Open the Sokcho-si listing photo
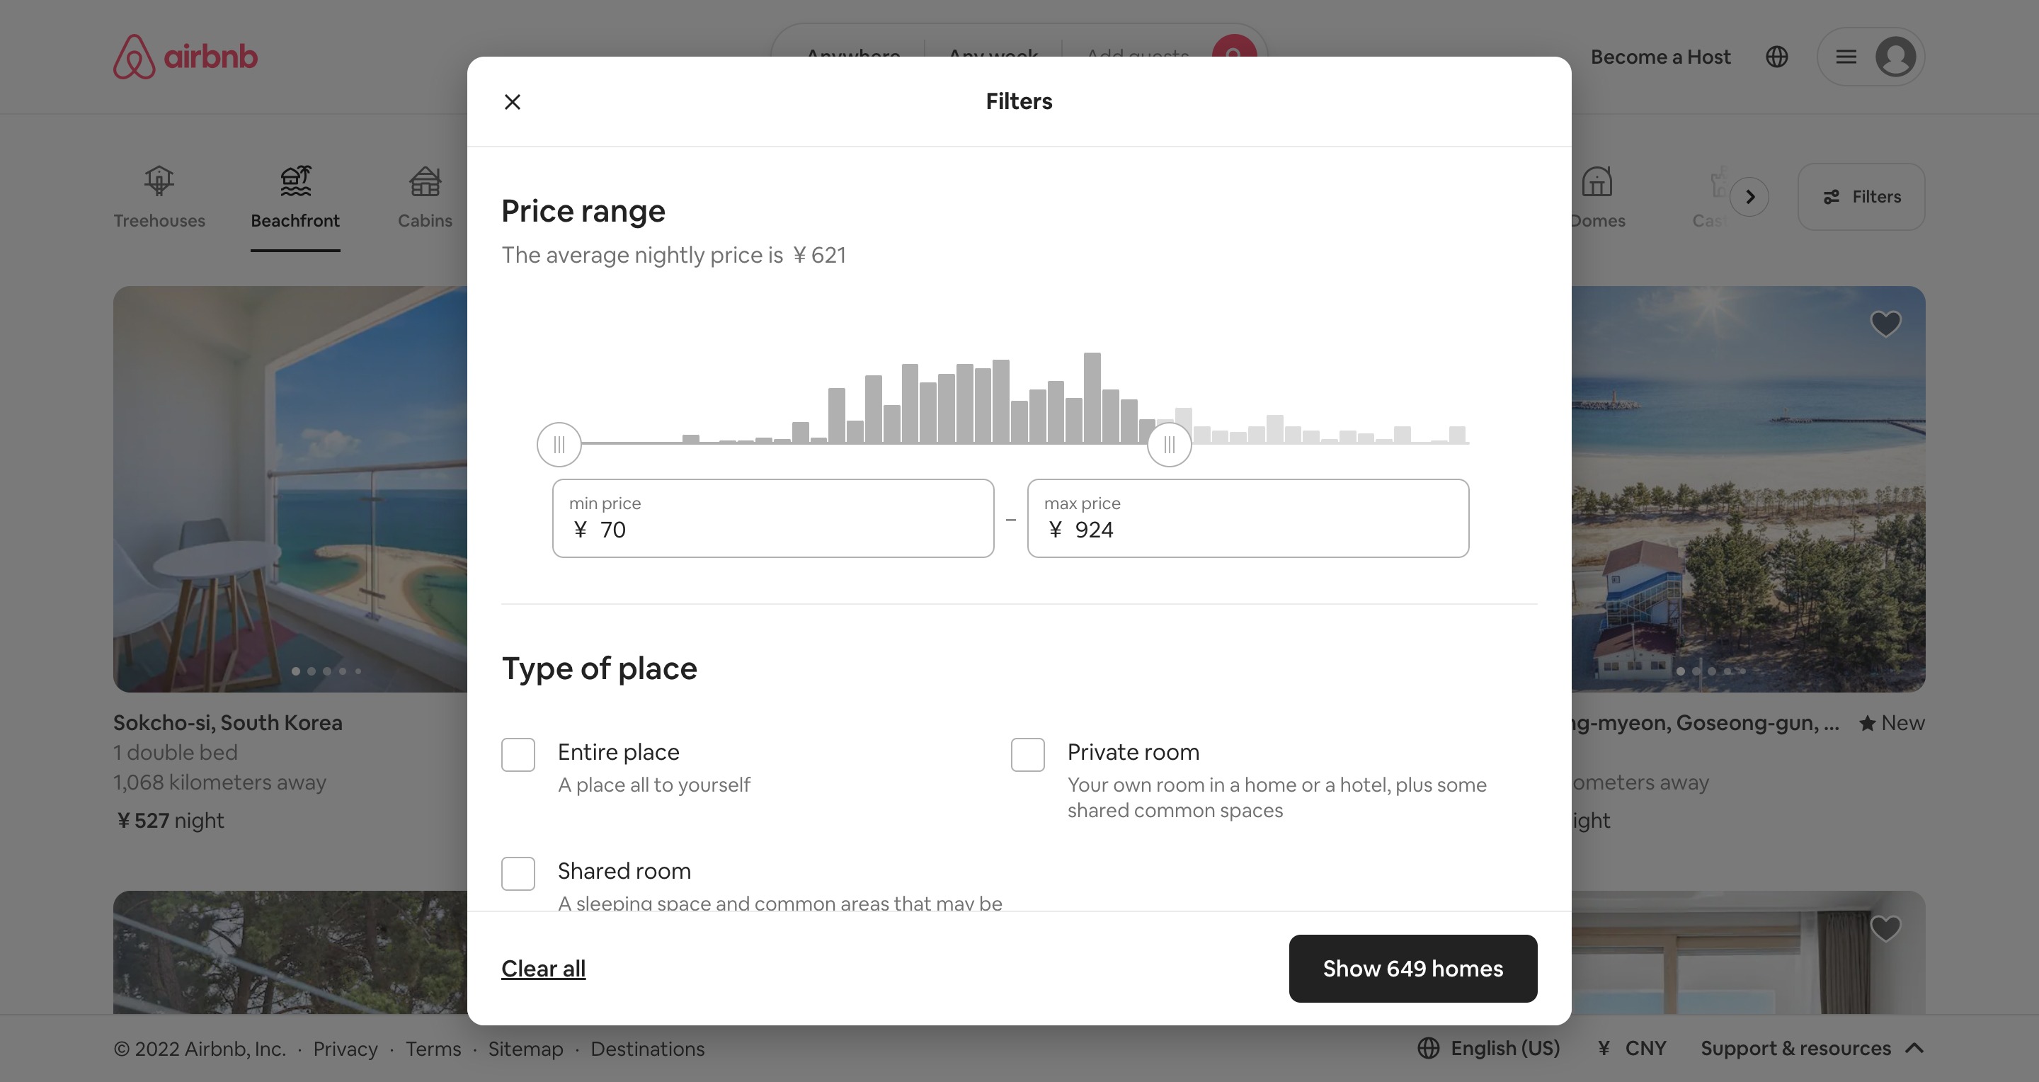Viewport: 2039px width, 1082px height. pyautogui.click(x=290, y=489)
